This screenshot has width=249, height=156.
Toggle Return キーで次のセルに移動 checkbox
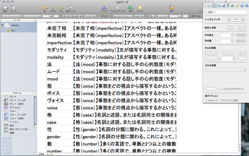206,100
